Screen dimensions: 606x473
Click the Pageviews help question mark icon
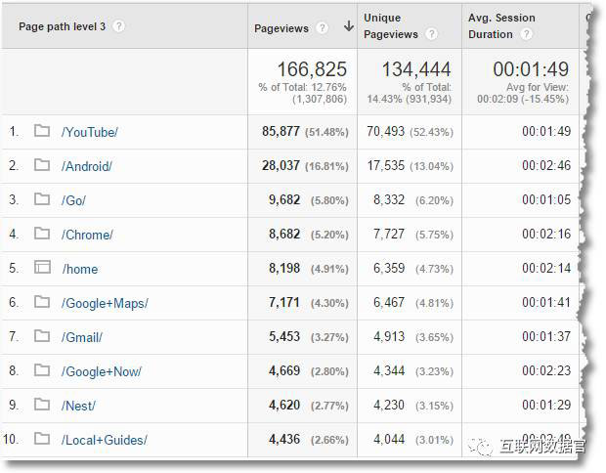[x=323, y=28]
